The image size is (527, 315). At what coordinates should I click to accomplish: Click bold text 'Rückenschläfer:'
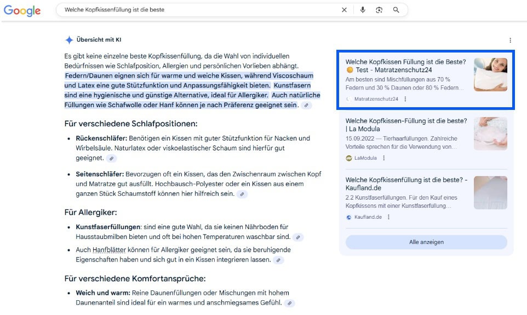pos(101,138)
